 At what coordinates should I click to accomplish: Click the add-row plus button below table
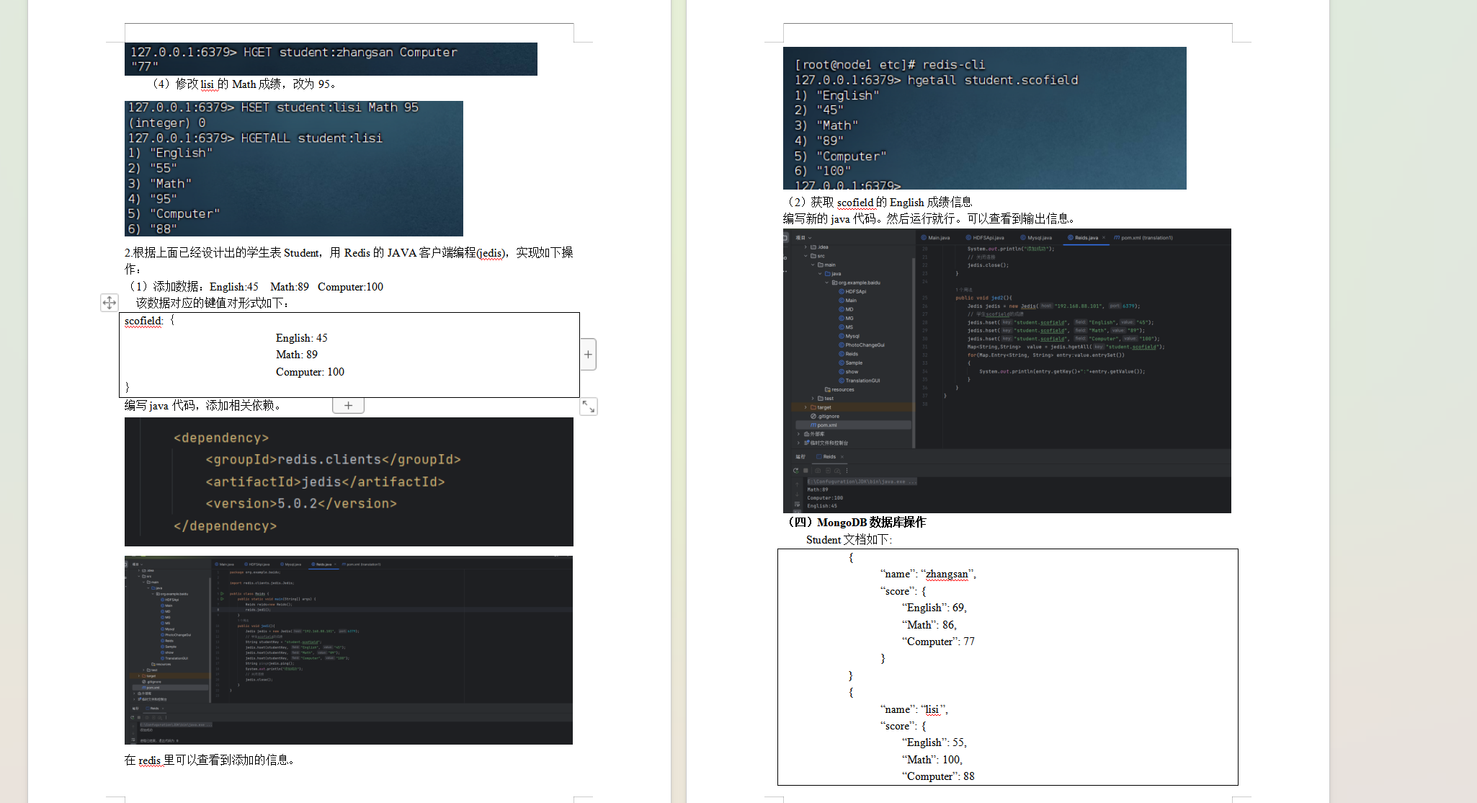[x=348, y=406]
